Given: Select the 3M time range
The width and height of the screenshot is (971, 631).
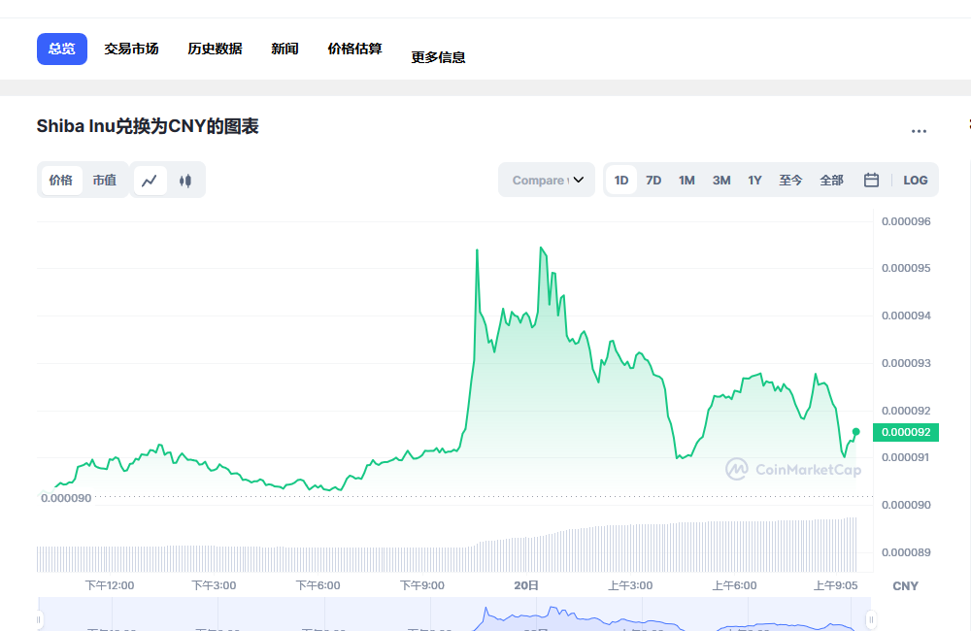Looking at the screenshot, I should coord(721,181).
